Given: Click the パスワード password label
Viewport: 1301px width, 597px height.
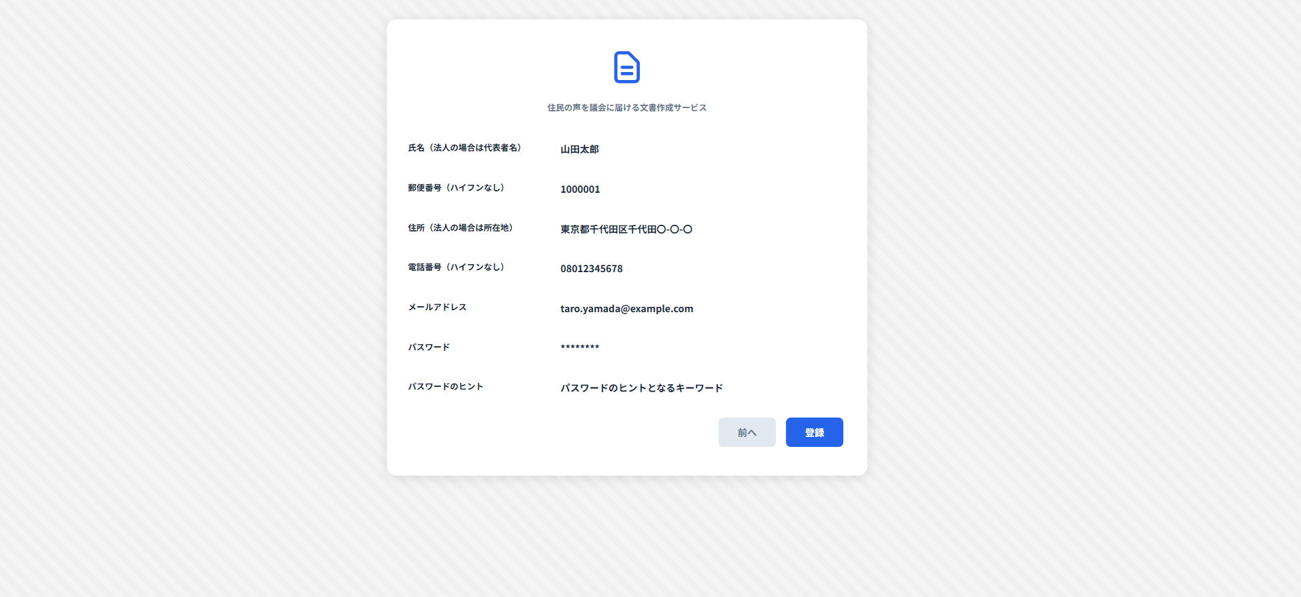Looking at the screenshot, I should 428,348.
